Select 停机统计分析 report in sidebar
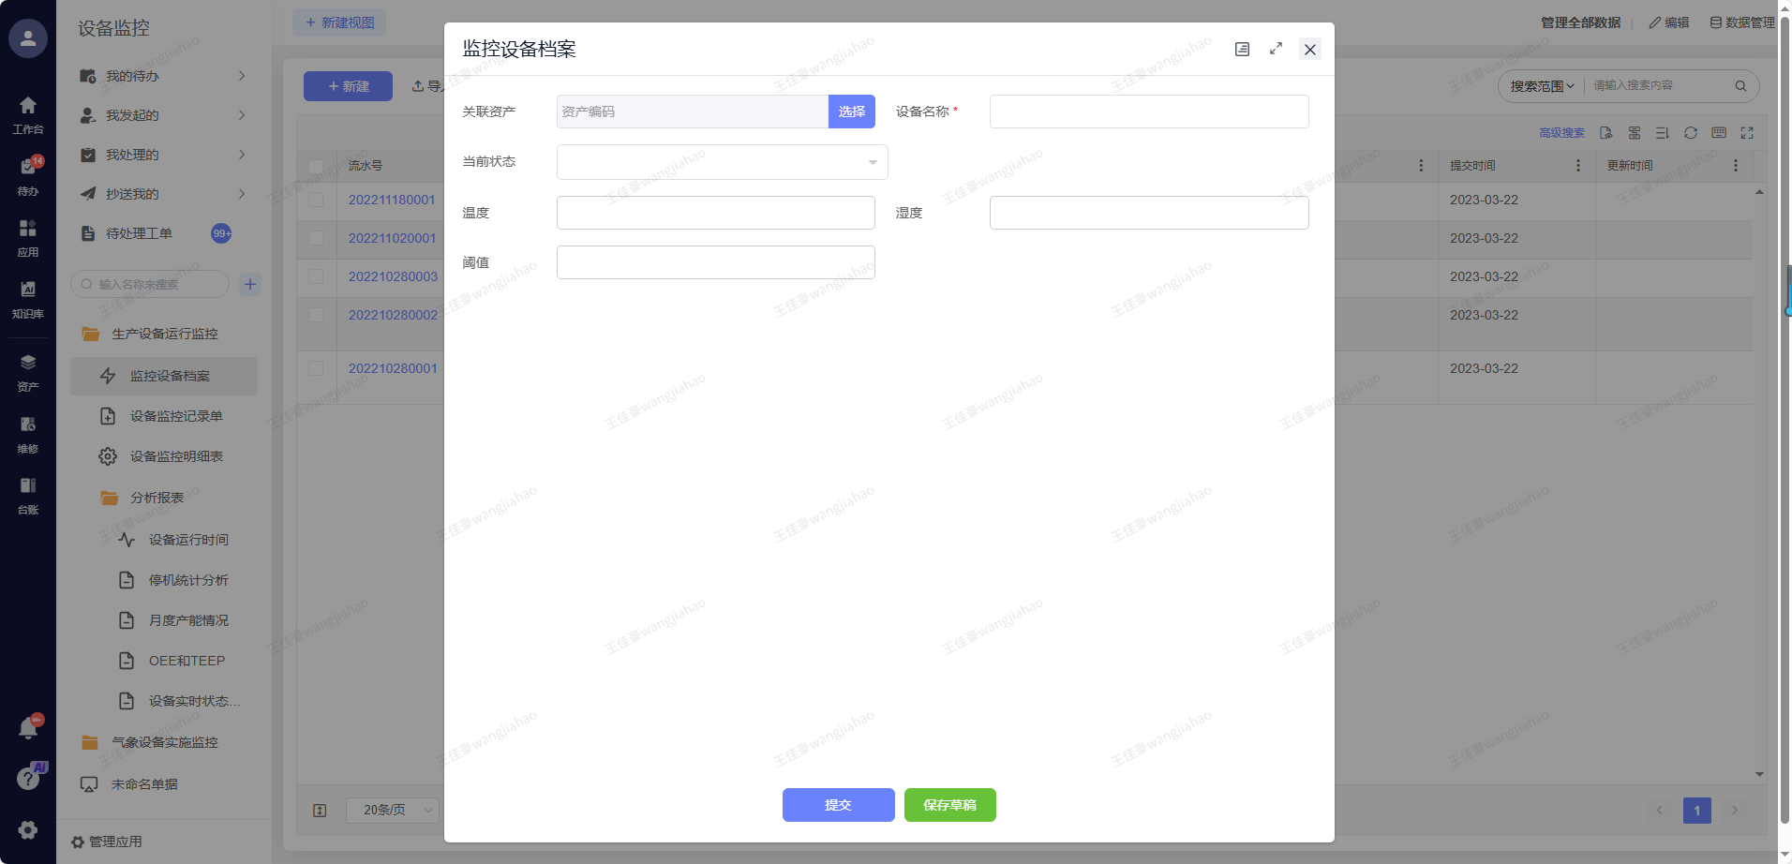This screenshot has height=864, width=1792. (x=188, y=580)
